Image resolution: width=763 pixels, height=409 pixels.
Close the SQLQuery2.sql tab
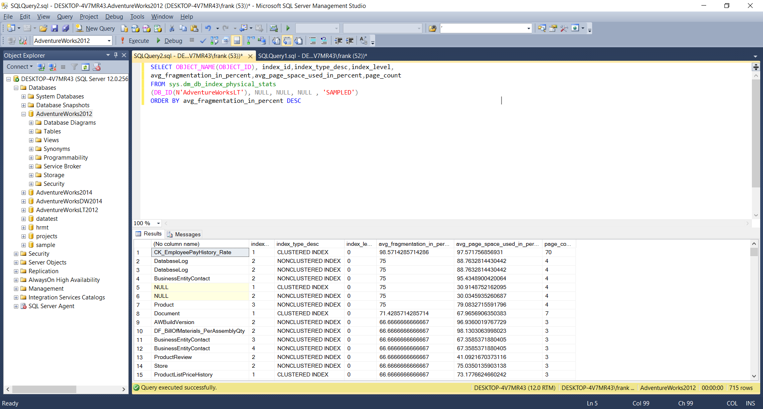click(x=250, y=56)
